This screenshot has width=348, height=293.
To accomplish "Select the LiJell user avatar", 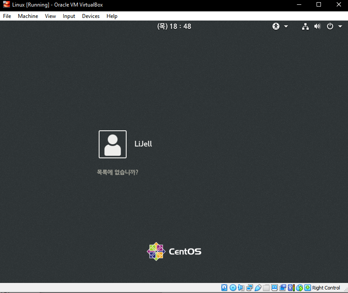I will (x=113, y=144).
